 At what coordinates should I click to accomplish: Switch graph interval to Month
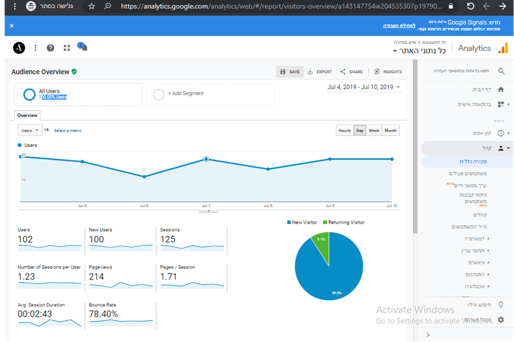click(x=391, y=130)
